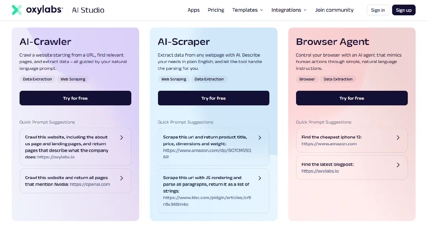
Task: Try AI-Crawler for free
Action: point(75,98)
